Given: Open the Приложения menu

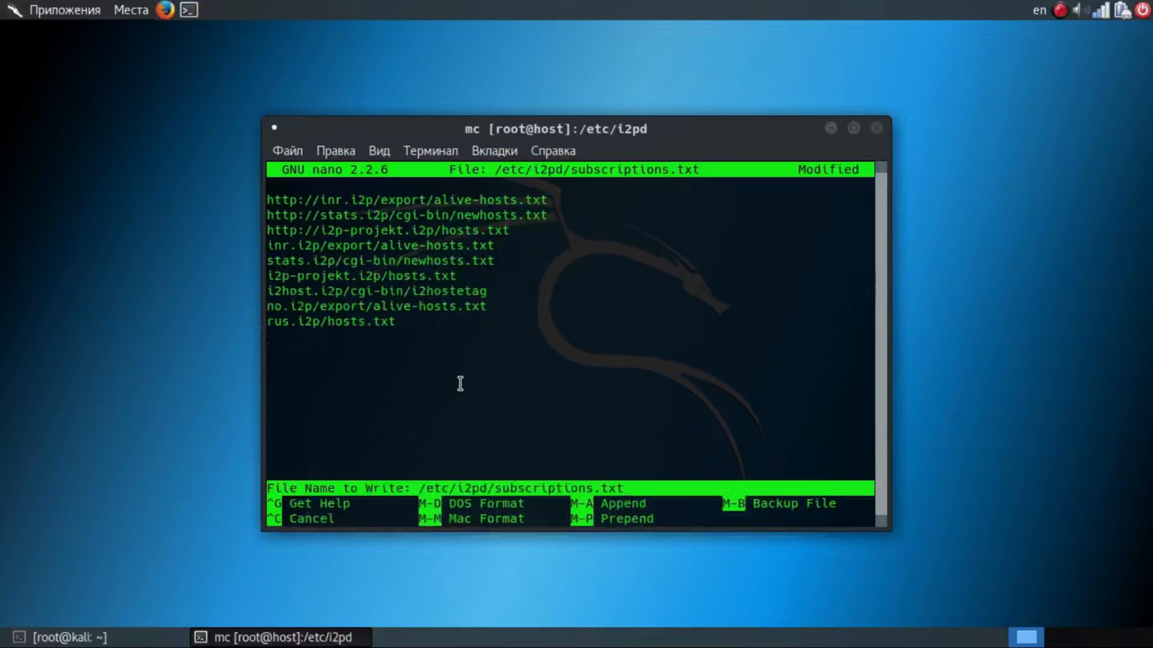Looking at the screenshot, I should click(65, 10).
